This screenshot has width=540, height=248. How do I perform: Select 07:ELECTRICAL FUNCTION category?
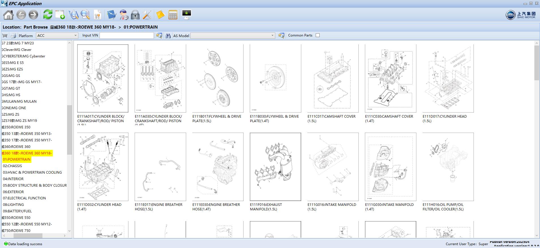click(x=24, y=198)
